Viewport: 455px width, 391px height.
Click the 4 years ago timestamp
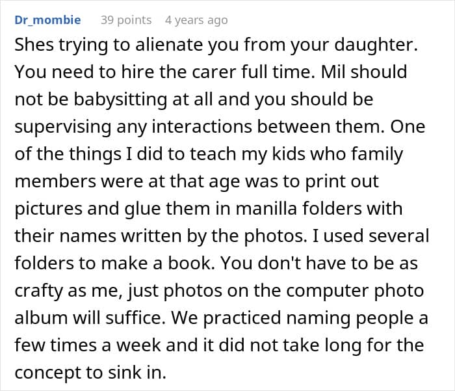(x=196, y=20)
